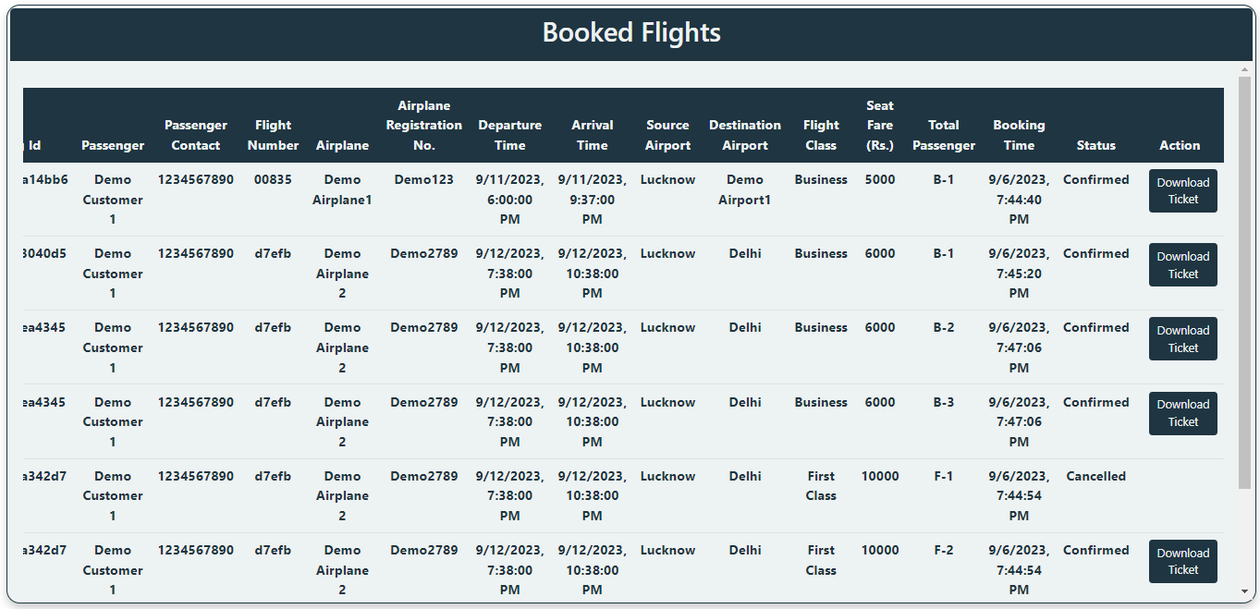This screenshot has height=609, width=1260.
Task: Click the vertical scrollbar thumb
Action: (x=1245, y=283)
